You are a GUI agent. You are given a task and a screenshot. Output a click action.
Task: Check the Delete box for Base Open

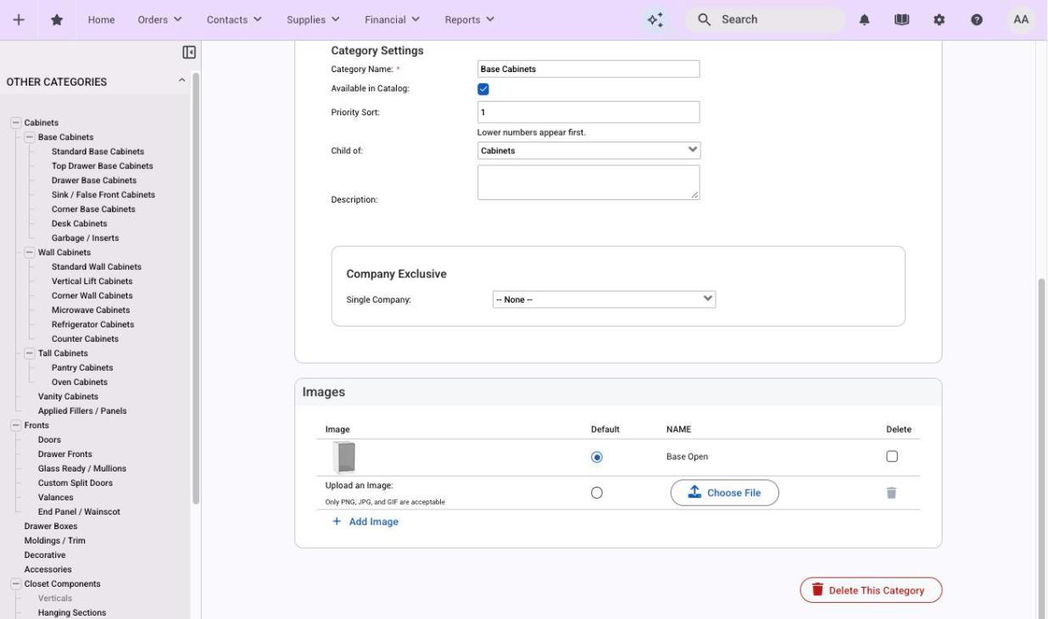tap(891, 456)
